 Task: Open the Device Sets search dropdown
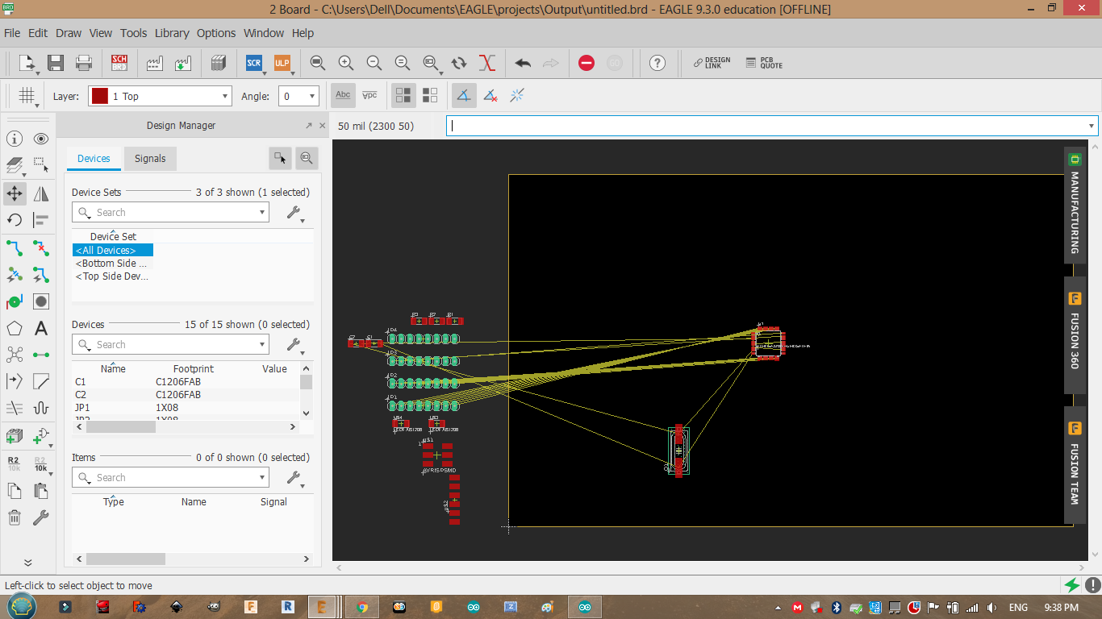click(x=262, y=213)
